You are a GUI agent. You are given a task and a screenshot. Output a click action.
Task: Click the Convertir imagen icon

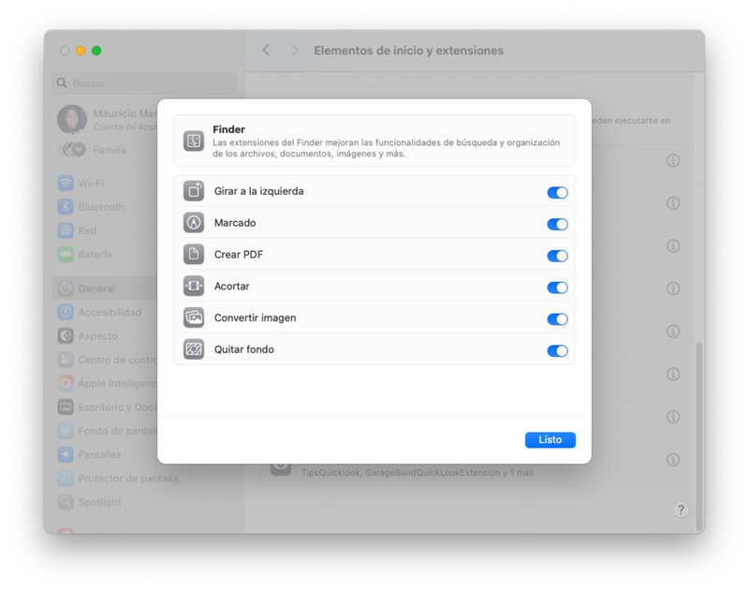pyautogui.click(x=194, y=318)
